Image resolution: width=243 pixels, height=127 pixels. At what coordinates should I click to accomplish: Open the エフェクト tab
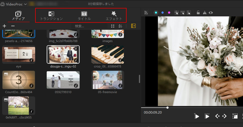click(114, 16)
